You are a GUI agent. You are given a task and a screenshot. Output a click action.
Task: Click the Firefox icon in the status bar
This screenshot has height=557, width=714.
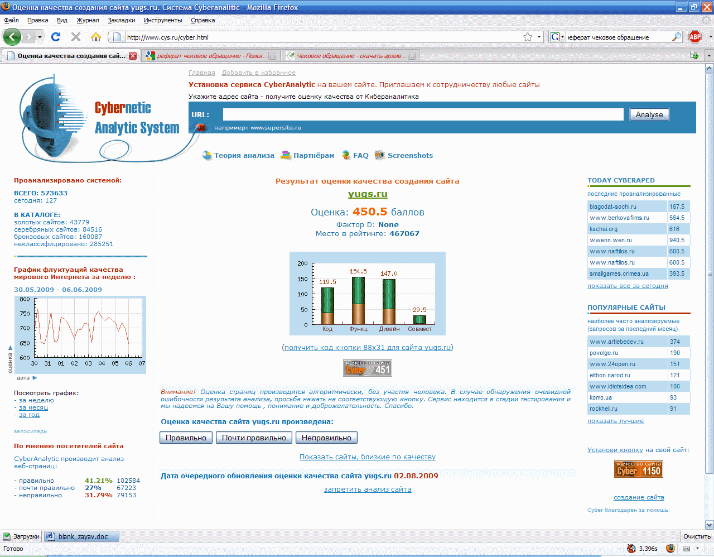pos(670,549)
